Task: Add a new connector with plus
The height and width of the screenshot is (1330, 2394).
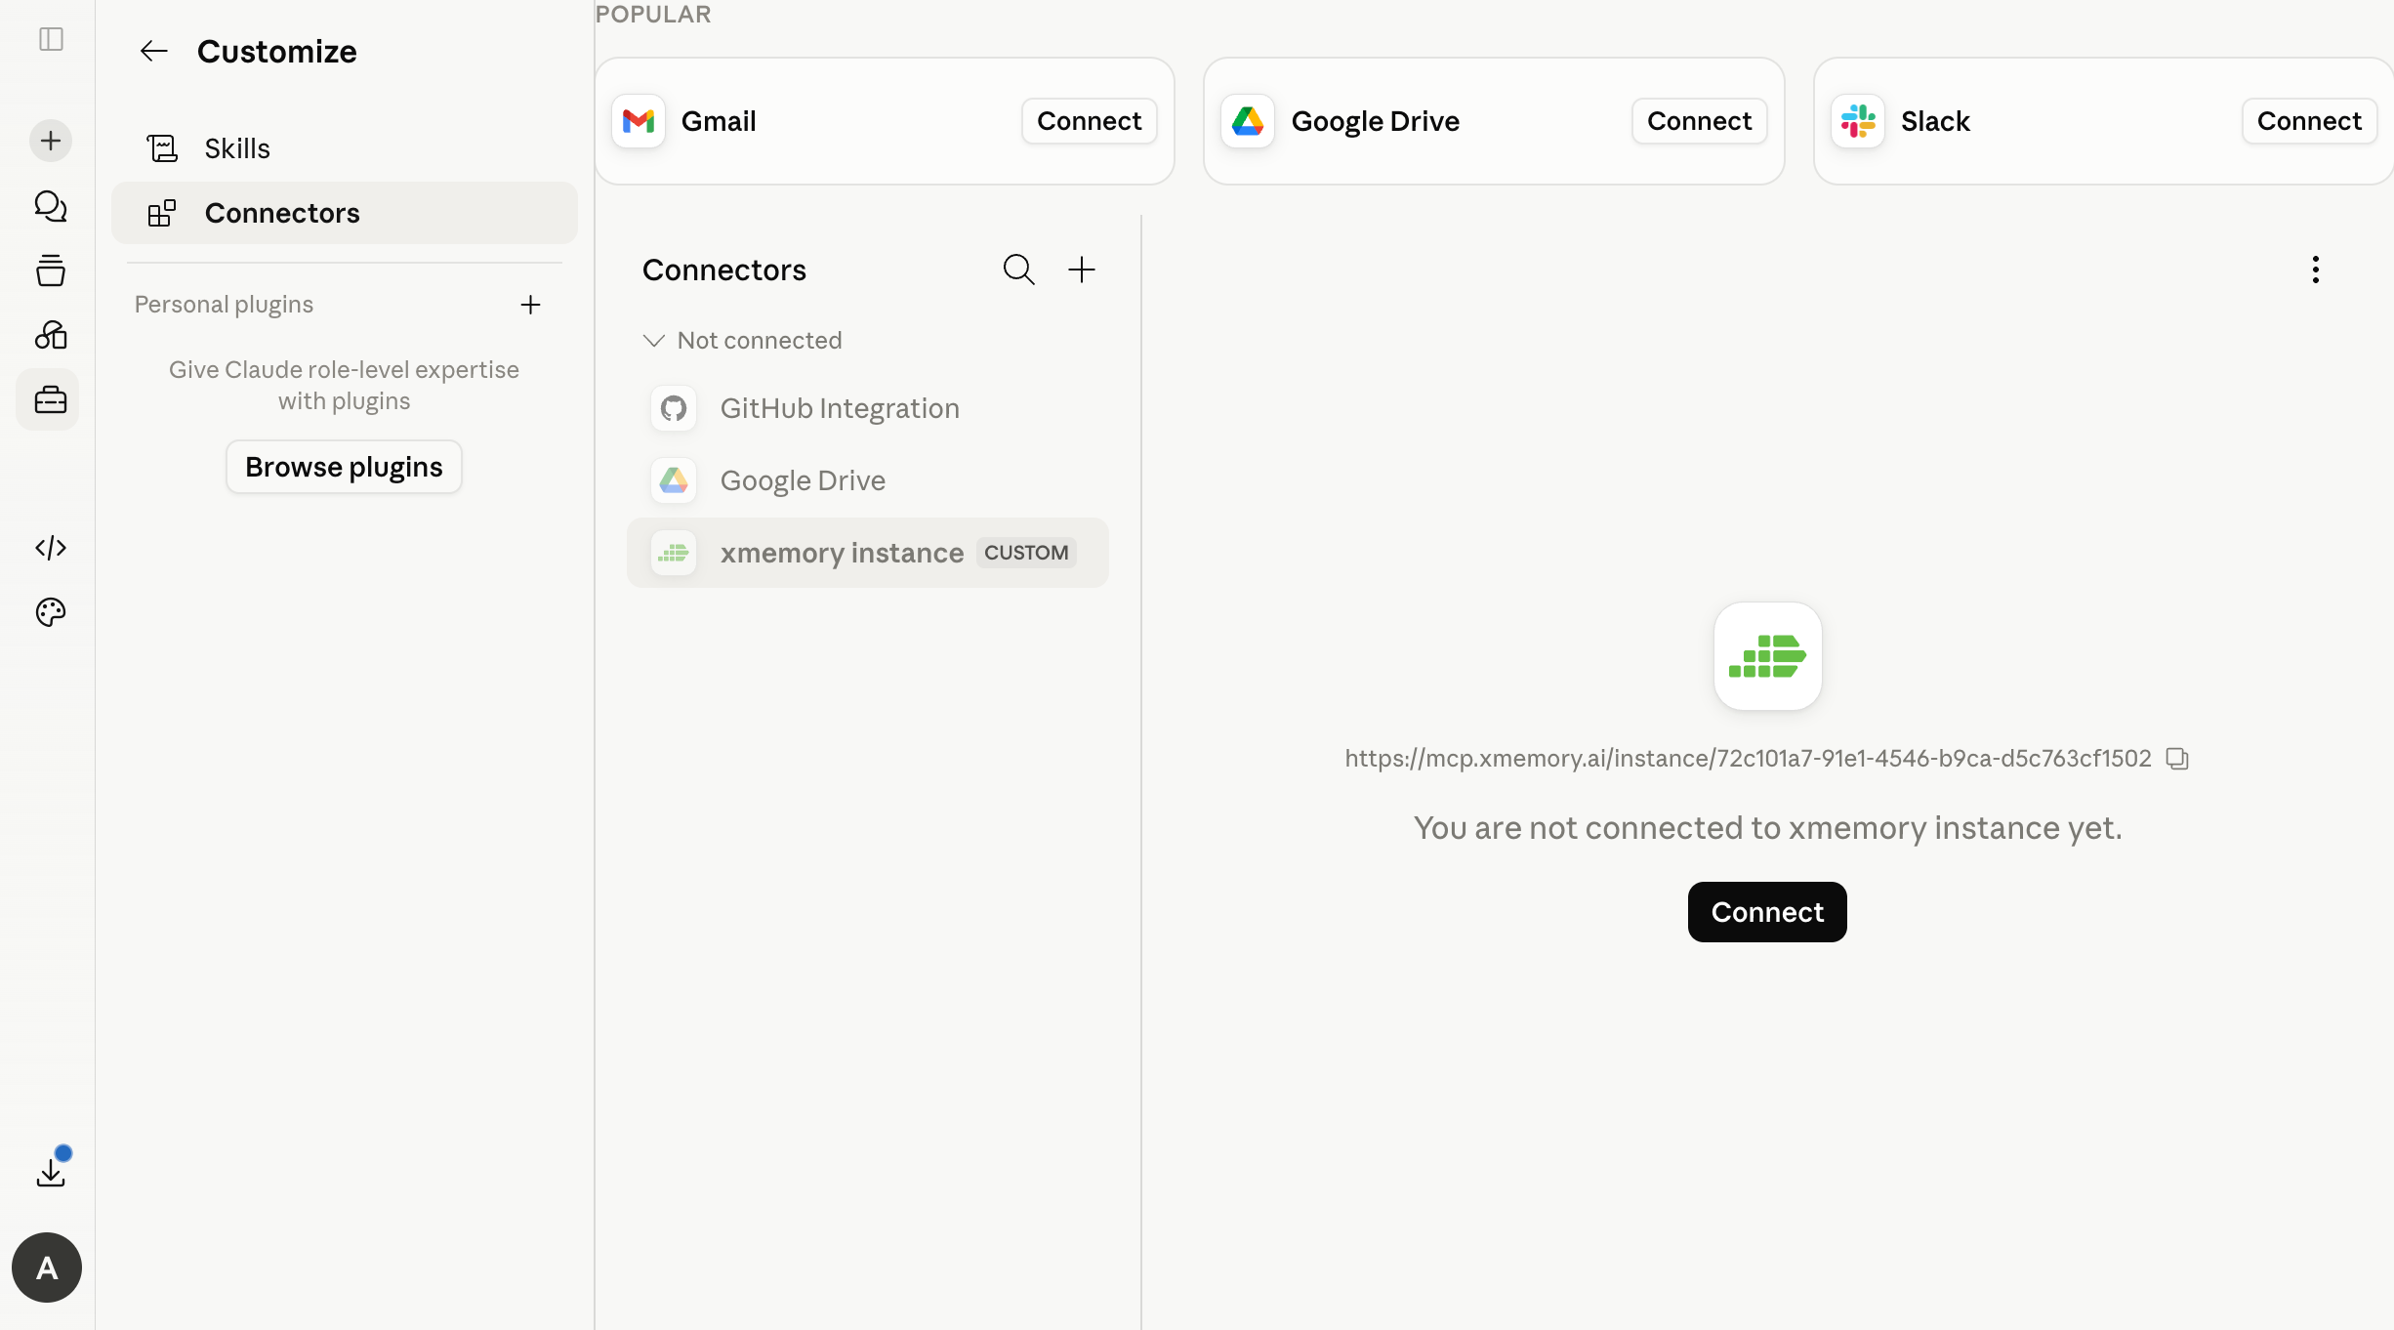Action: 1082,270
